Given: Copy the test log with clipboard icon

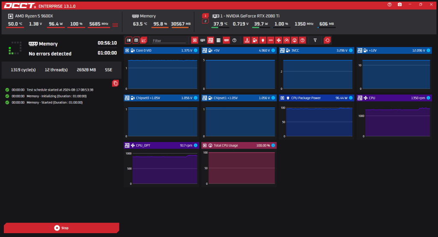Looking at the screenshot, I should point(115,83).
